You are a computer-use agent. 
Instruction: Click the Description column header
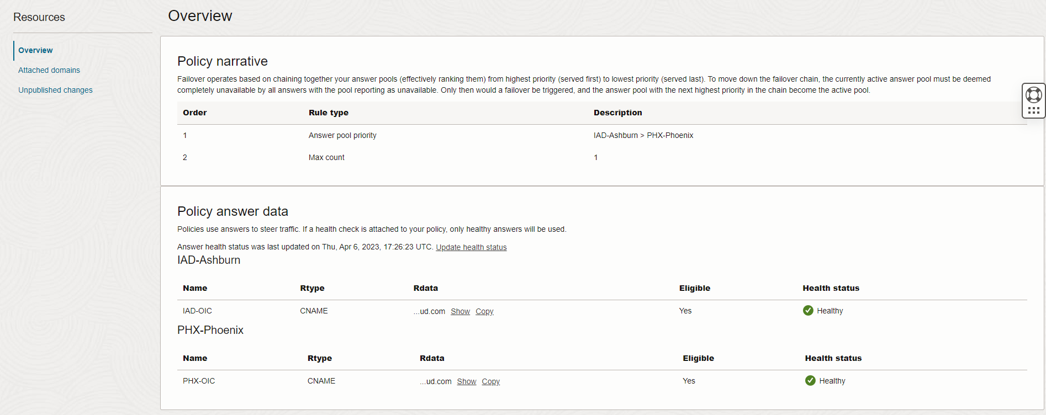(617, 113)
